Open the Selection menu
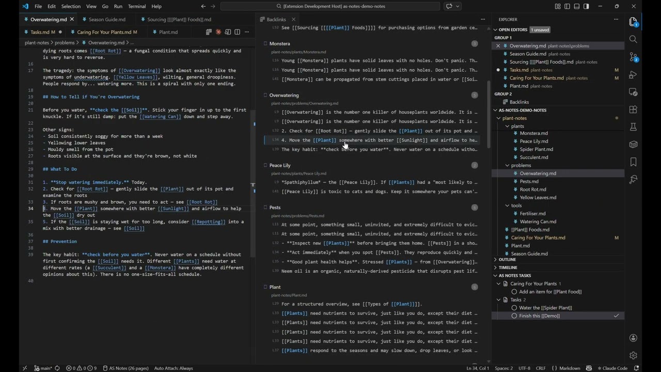The height and width of the screenshot is (372, 661). click(x=71, y=6)
